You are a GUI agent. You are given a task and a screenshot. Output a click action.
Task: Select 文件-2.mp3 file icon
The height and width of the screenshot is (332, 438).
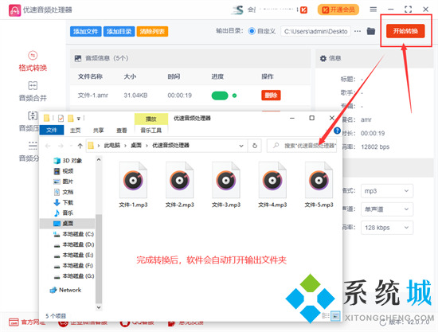(x=180, y=180)
